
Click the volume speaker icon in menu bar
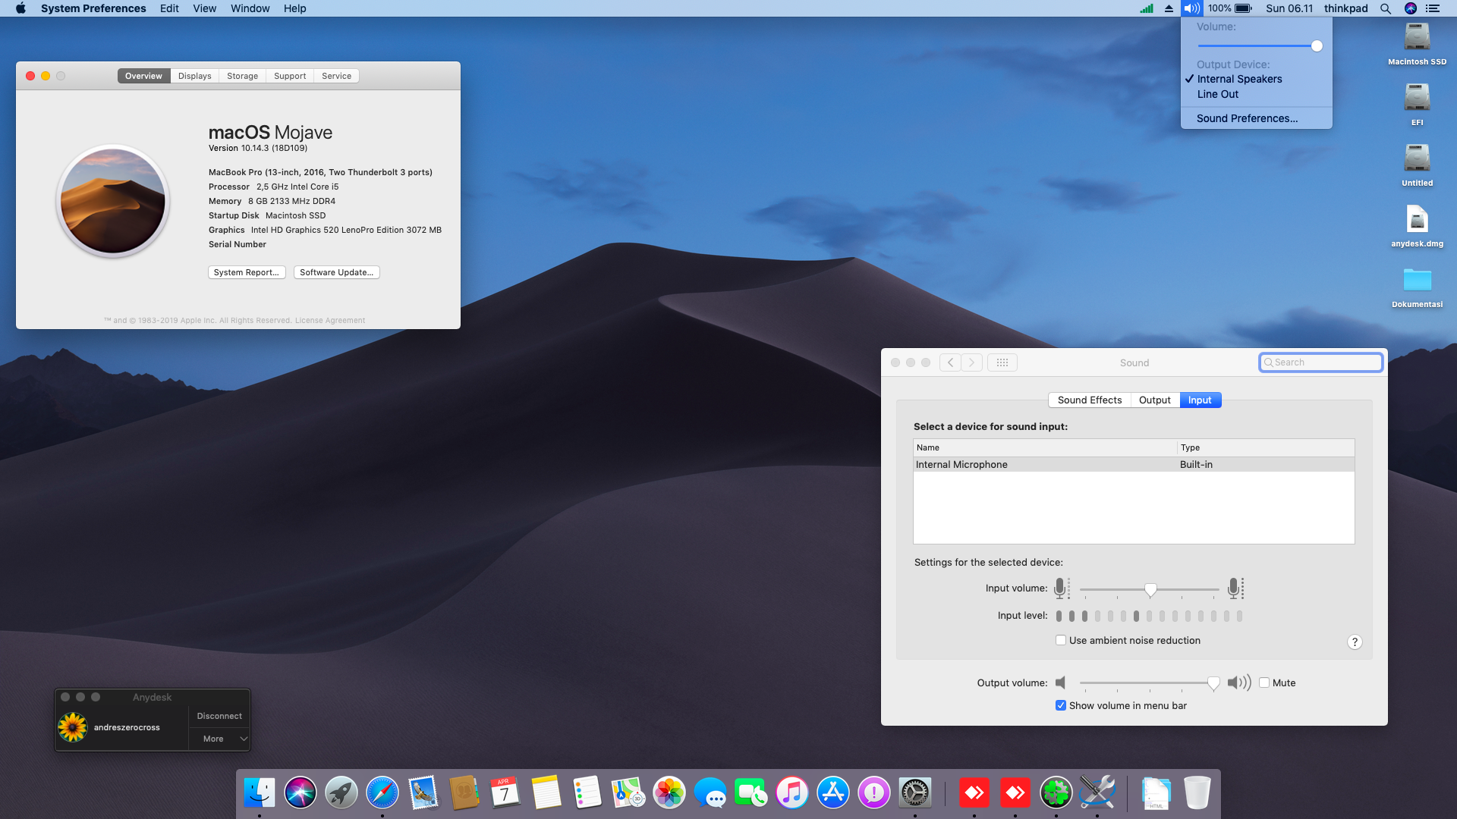click(1190, 8)
